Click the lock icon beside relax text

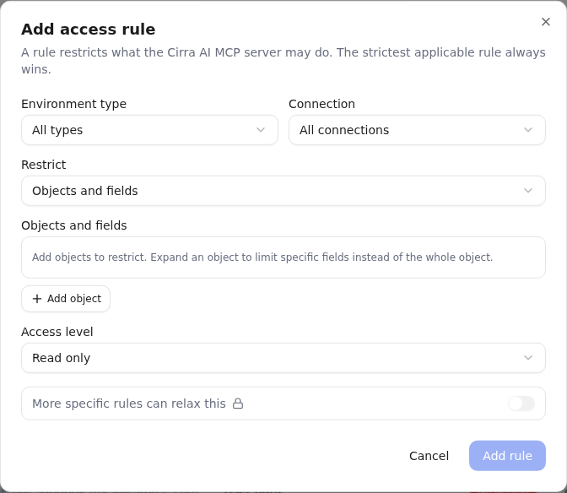click(x=238, y=404)
